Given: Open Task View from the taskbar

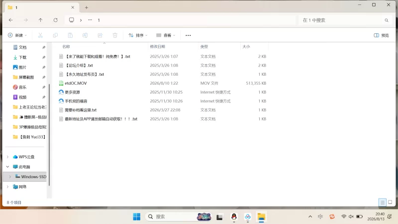Looking at the screenshot, I should click(x=219, y=217).
